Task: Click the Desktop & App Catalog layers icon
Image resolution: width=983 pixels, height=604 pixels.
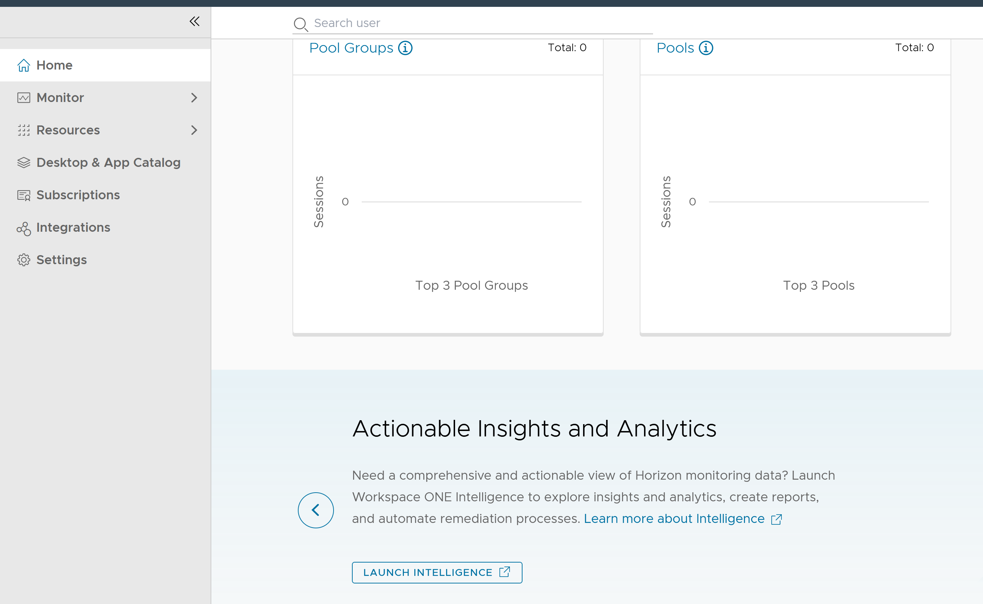Action: click(x=23, y=163)
